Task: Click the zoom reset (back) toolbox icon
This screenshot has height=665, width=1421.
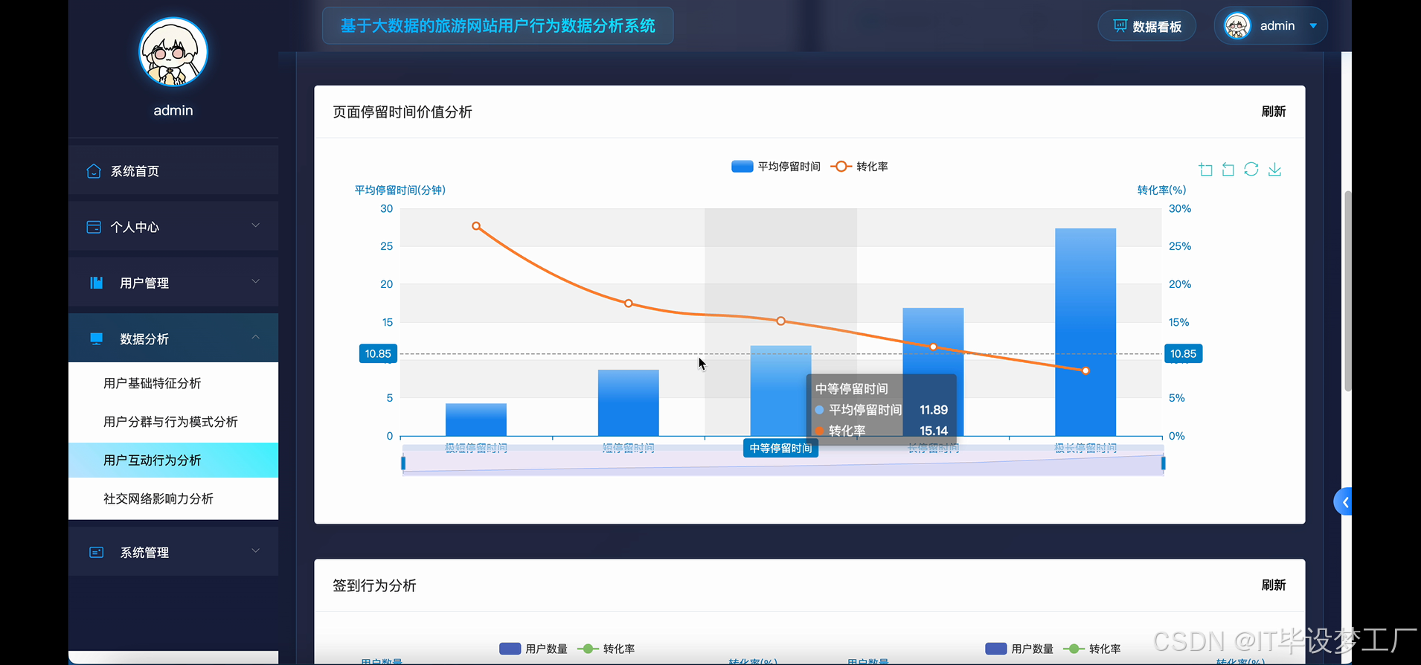Action: pos(1228,170)
